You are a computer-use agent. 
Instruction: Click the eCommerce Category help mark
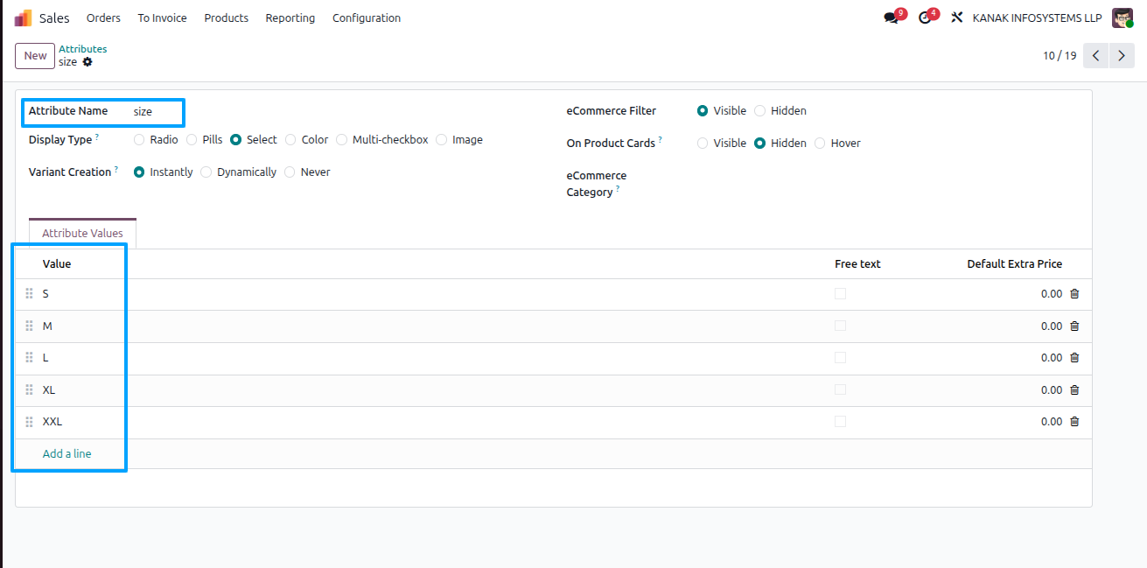(x=618, y=188)
